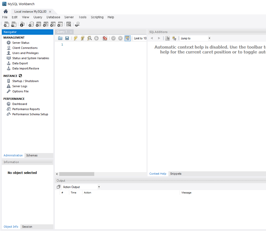The height and width of the screenshot is (231, 266).
Task: Open Status and System Variables
Action: click(x=31, y=58)
